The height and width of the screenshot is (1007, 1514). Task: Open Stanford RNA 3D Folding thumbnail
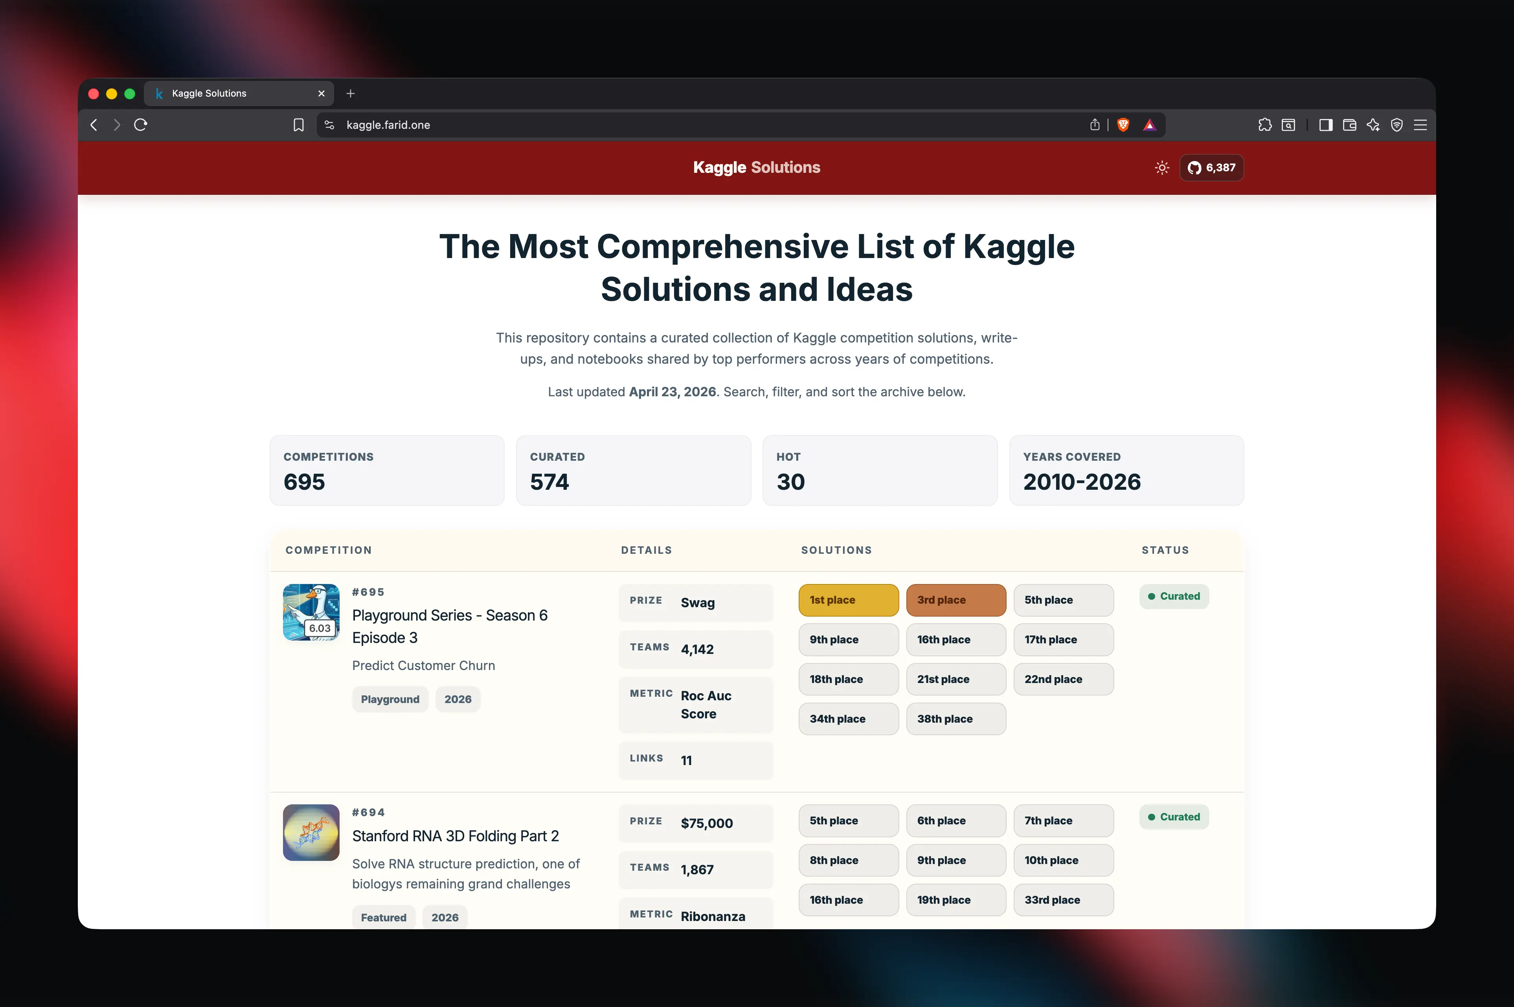pos(311,832)
